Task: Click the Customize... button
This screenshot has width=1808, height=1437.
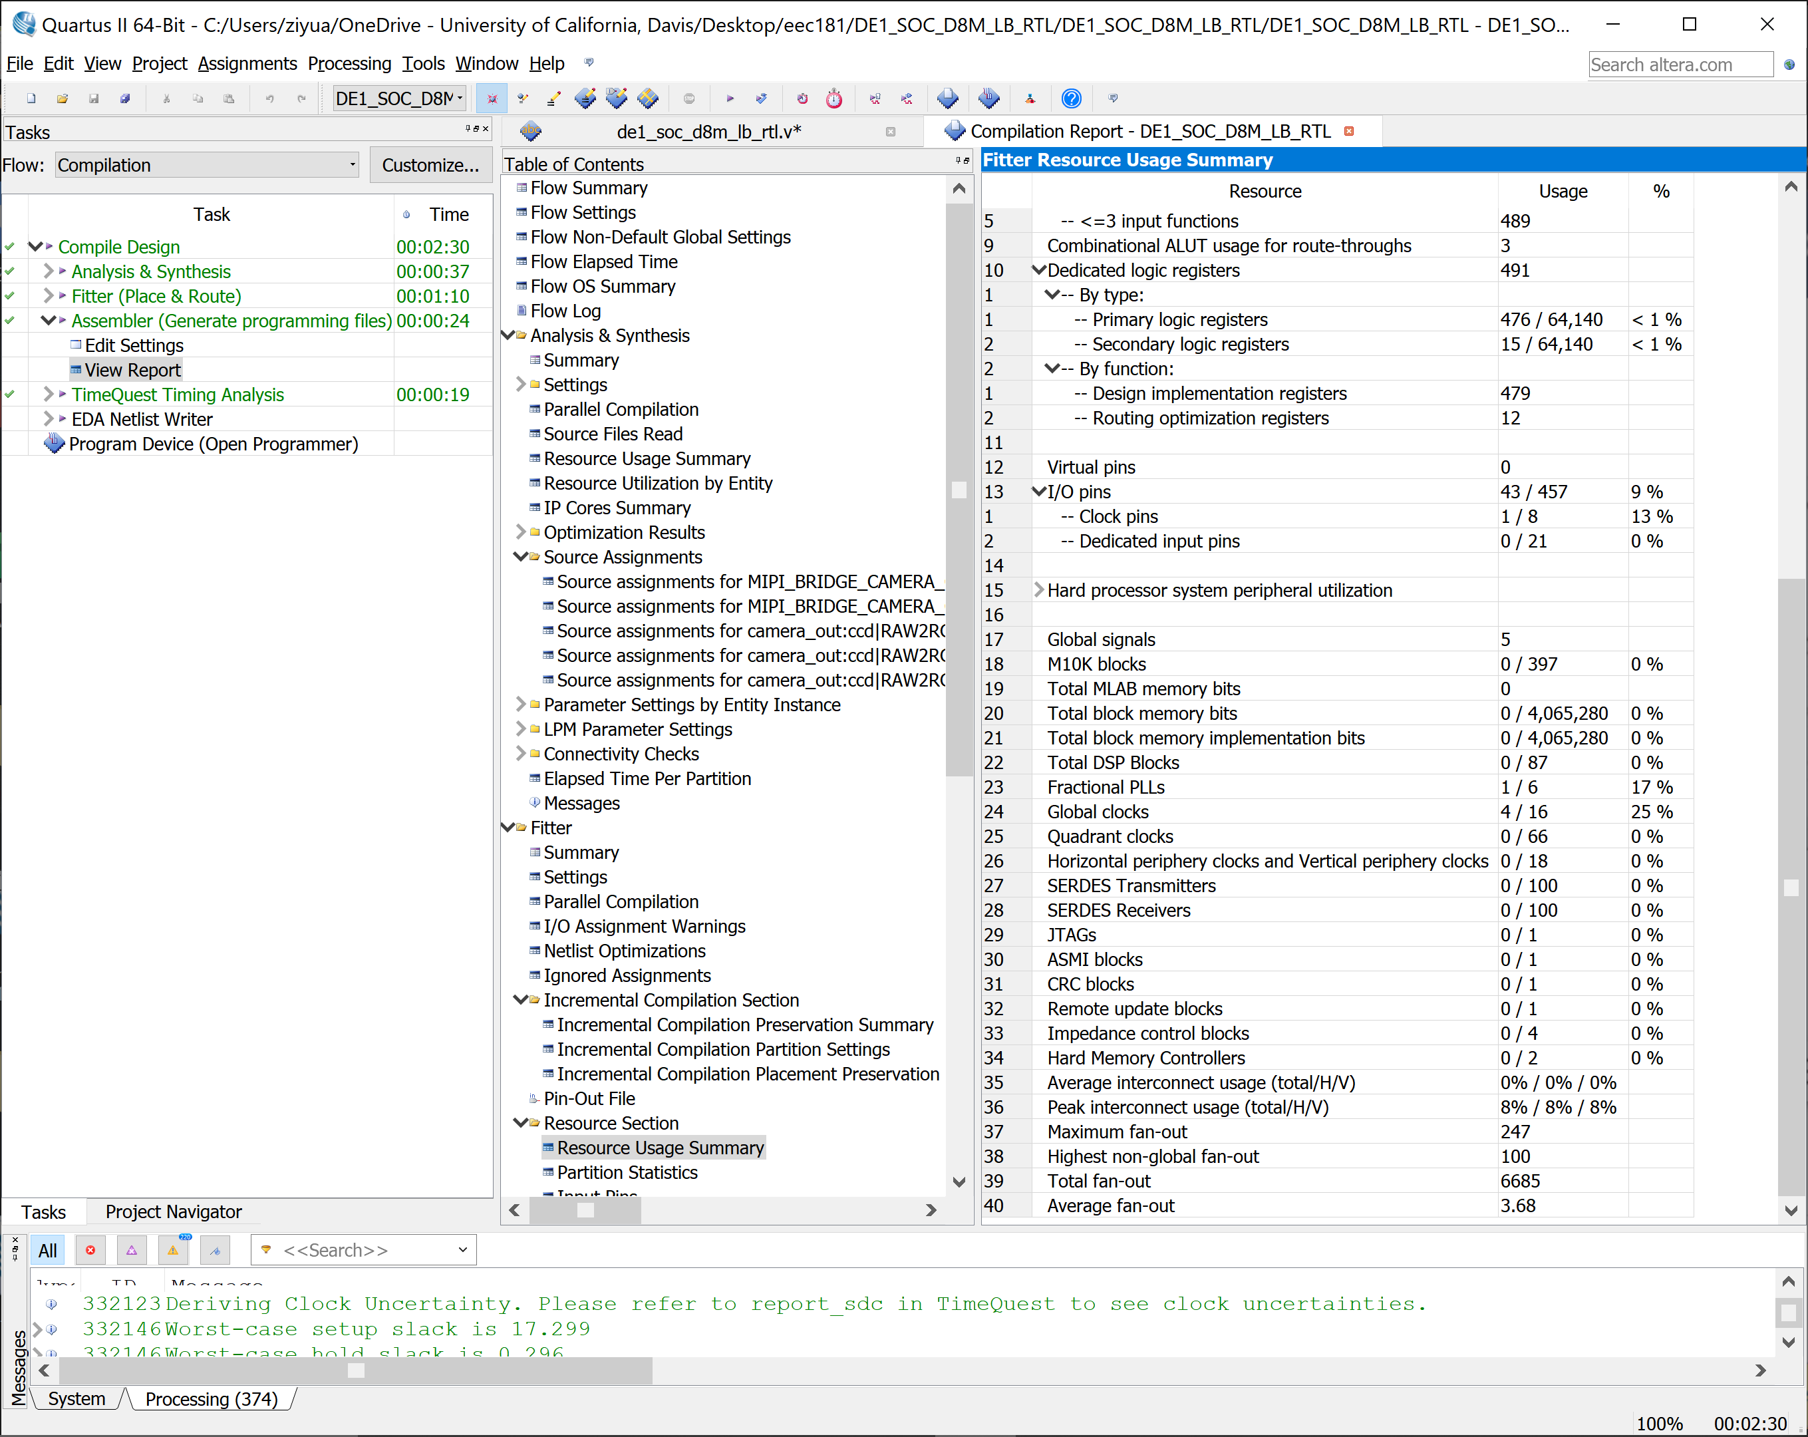Action: (430, 165)
